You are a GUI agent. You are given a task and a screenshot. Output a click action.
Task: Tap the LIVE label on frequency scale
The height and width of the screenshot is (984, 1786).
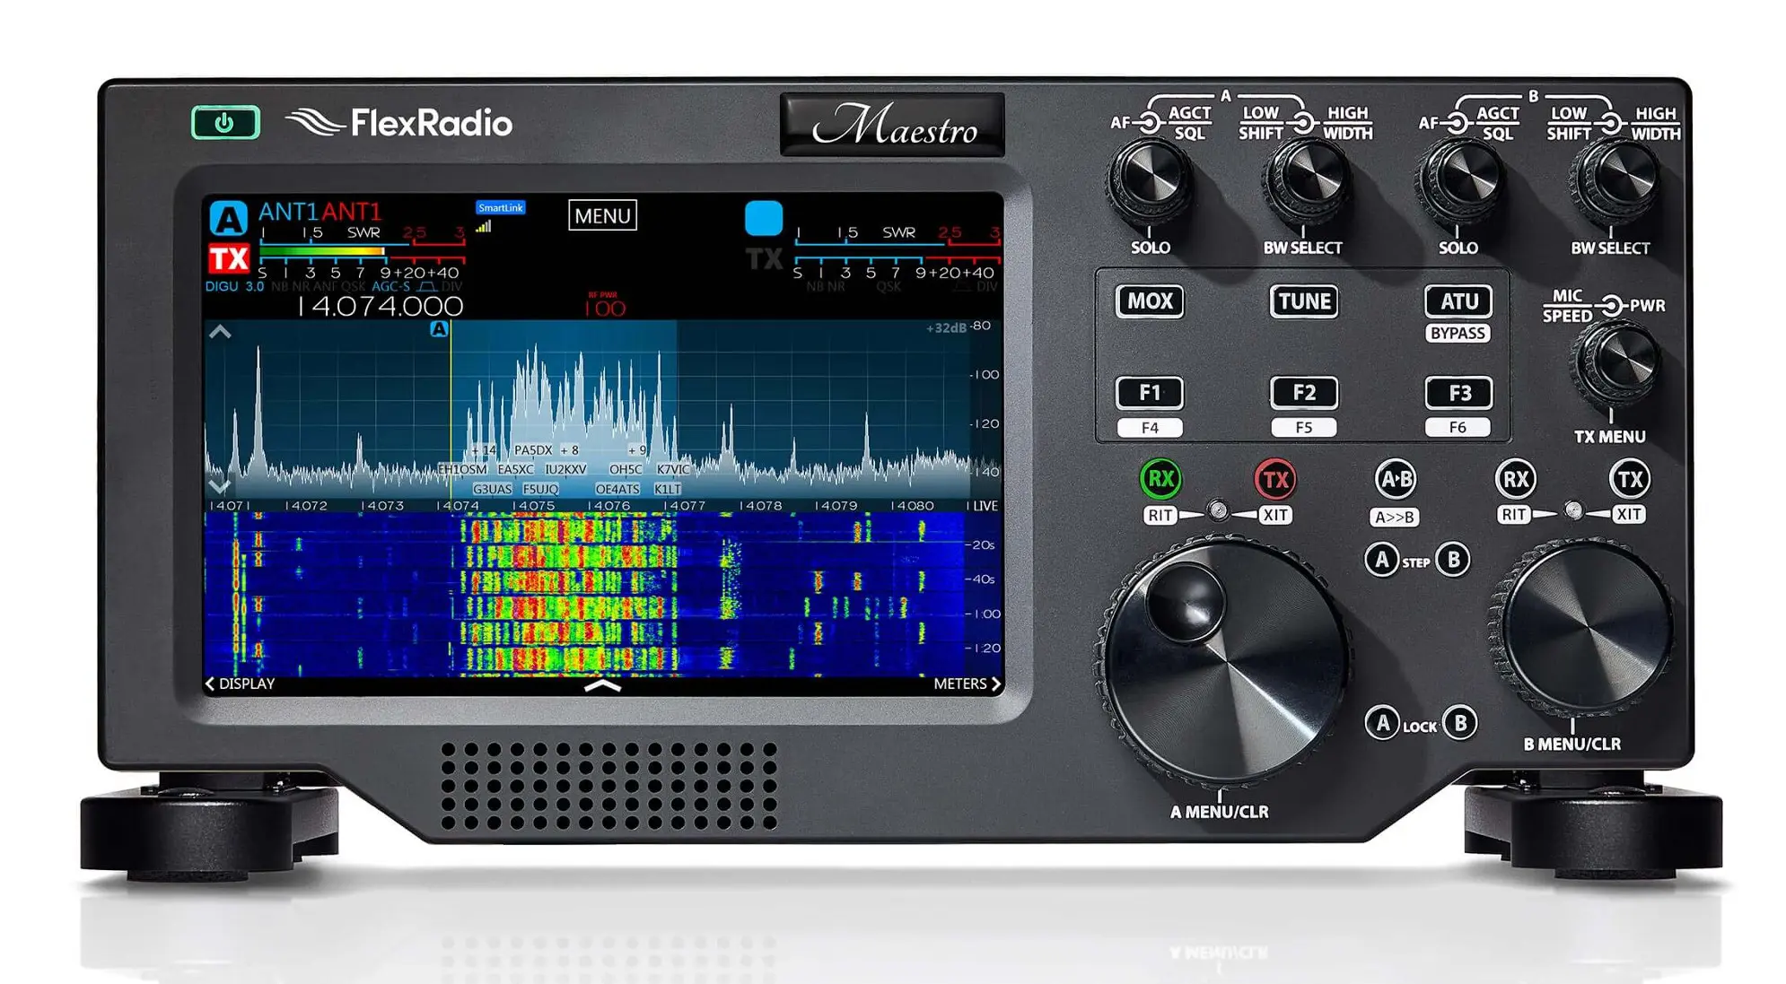(x=985, y=506)
